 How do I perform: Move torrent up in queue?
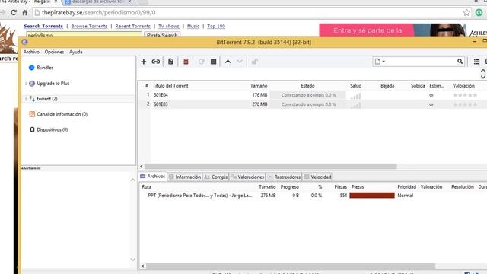coord(228,62)
